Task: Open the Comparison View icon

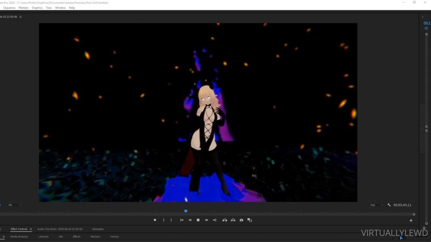Action: click(x=250, y=220)
